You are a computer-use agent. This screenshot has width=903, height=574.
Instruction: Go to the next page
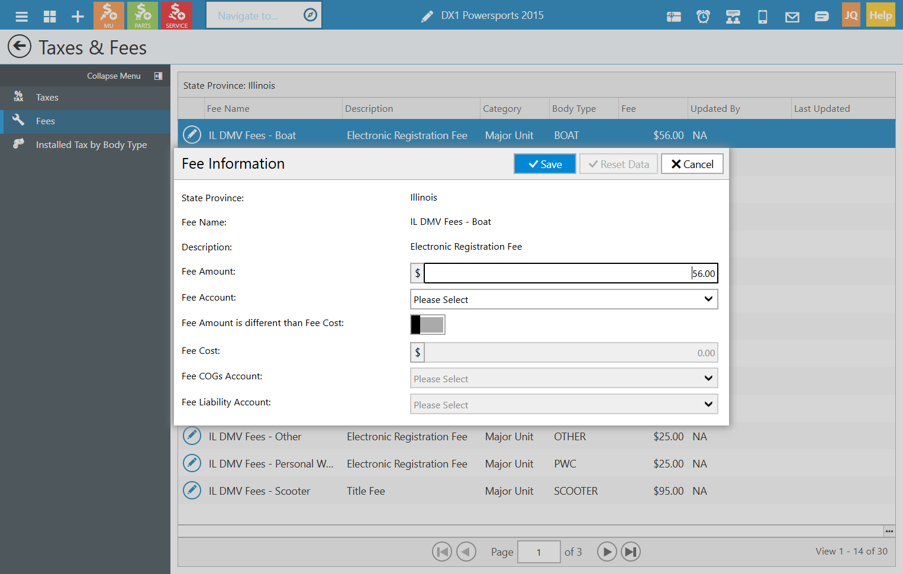[x=607, y=552]
